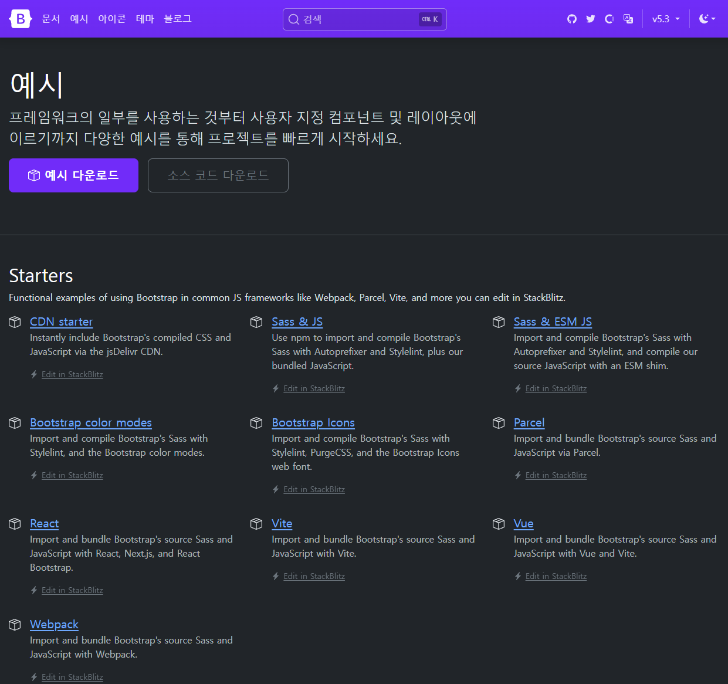Click the 소스 코드 다운로드 button
The image size is (728, 684).
pos(218,175)
